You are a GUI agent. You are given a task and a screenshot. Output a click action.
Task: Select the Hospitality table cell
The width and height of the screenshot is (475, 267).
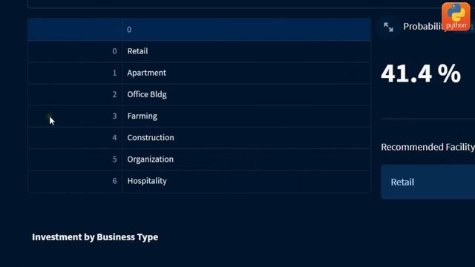point(246,181)
